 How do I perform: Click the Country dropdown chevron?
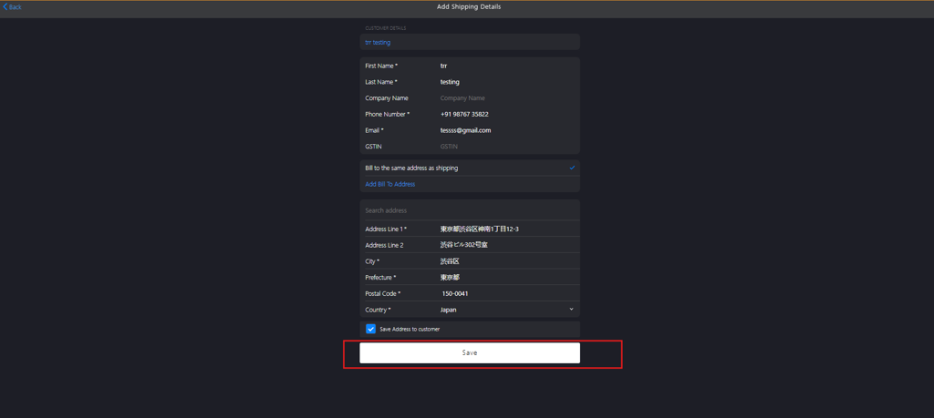click(x=571, y=310)
